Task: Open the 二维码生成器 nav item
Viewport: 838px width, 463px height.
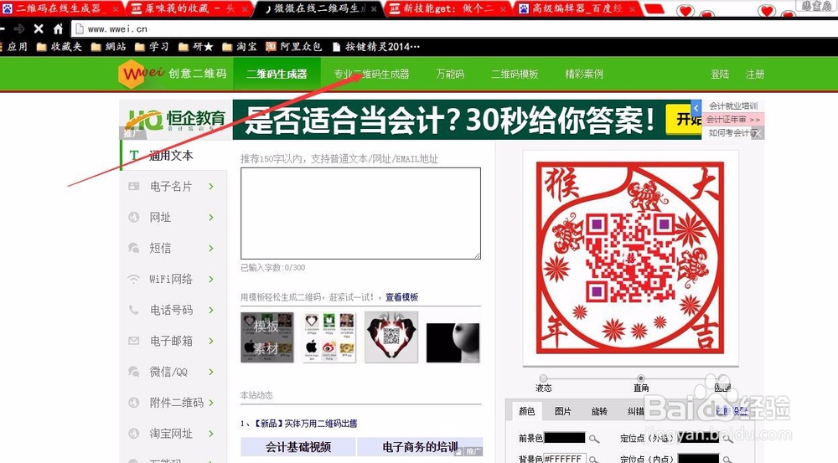Action: 277,75
